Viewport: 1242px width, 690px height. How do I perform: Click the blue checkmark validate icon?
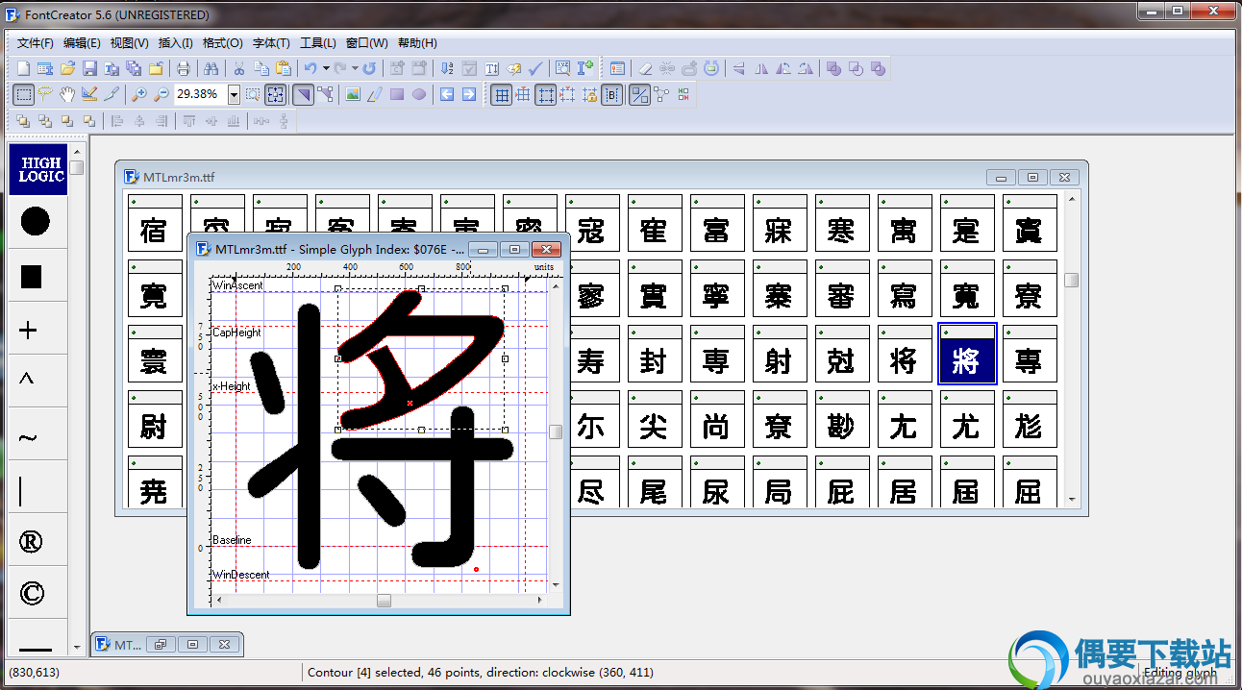(535, 68)
